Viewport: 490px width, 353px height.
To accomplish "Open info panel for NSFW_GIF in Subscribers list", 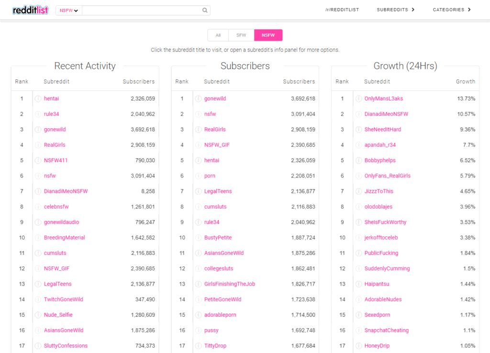I will (x=199, y=145).
